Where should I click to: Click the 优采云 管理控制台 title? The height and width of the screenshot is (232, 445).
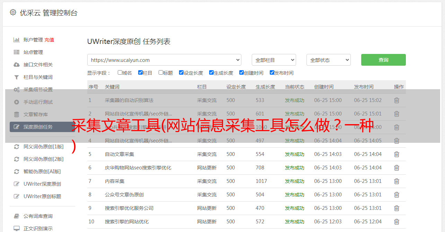click(48, 13)
